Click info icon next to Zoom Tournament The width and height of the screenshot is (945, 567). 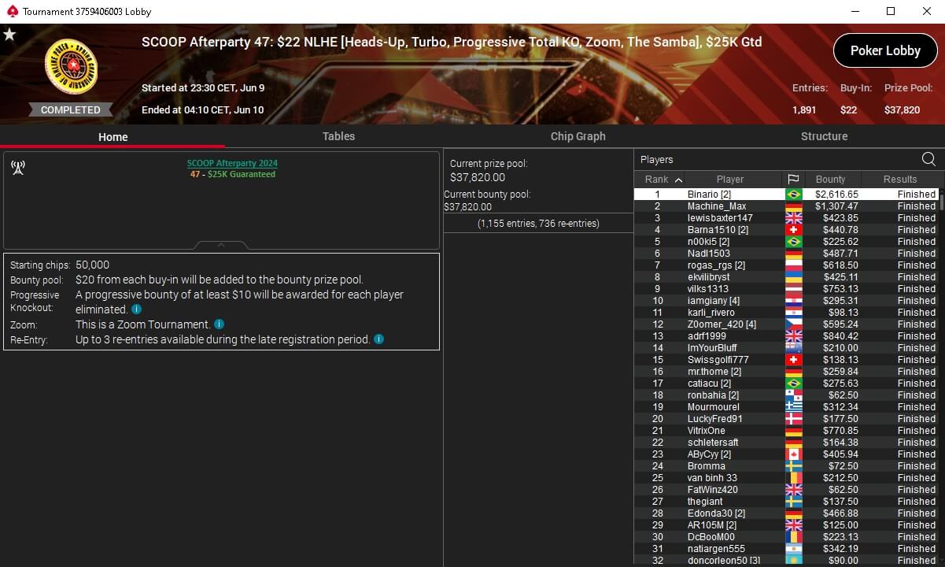(220, 324)
